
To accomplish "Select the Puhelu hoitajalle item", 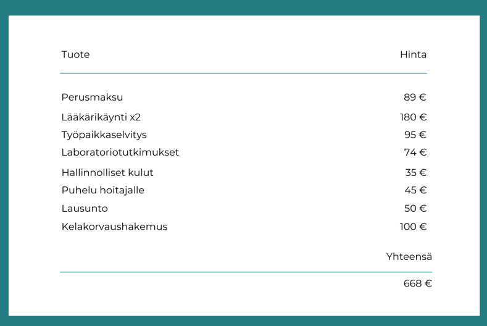I will point(102,190).
